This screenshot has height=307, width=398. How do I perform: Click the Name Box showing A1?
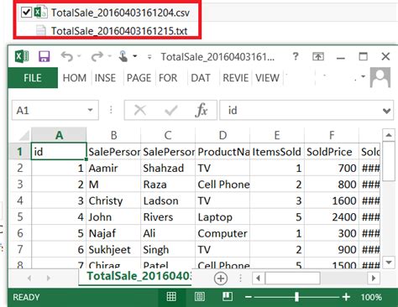[x=50, y=110]
